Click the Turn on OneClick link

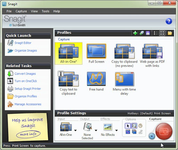point(26,81)
